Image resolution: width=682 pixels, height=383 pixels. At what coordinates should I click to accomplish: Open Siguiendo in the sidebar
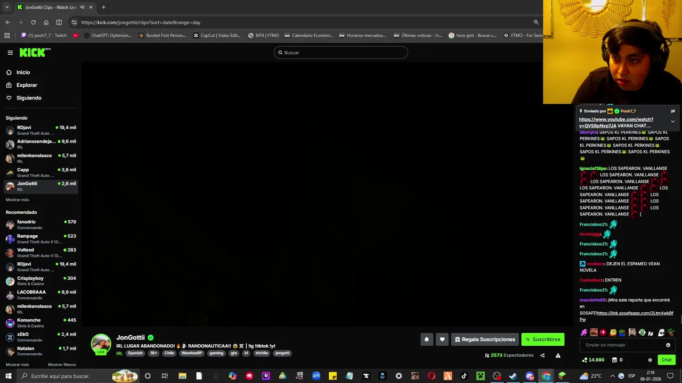point(29,98)
